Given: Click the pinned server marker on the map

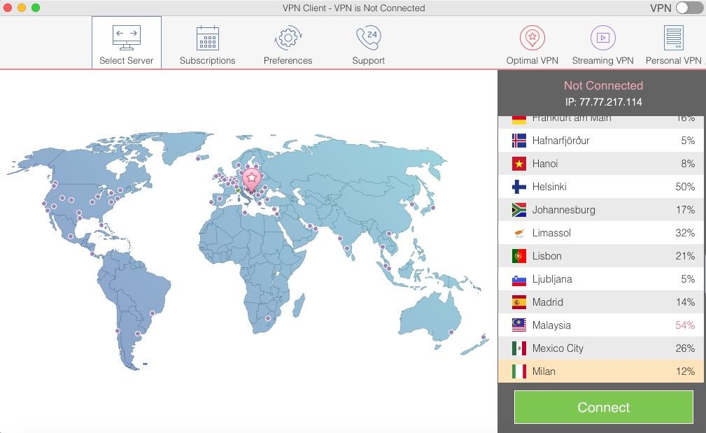Looking at the screenshot, I should coord(250,177).
